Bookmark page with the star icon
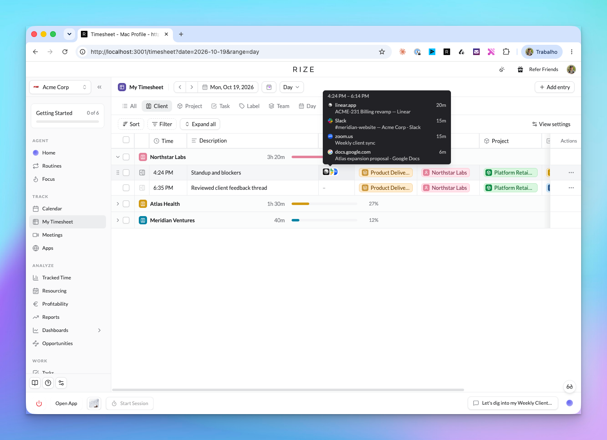The width and height of the screenshot is (607, 440). 382,52
